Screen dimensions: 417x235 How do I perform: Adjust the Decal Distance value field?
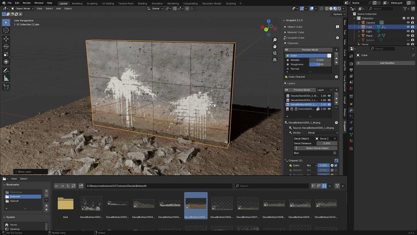click(326, 143)
